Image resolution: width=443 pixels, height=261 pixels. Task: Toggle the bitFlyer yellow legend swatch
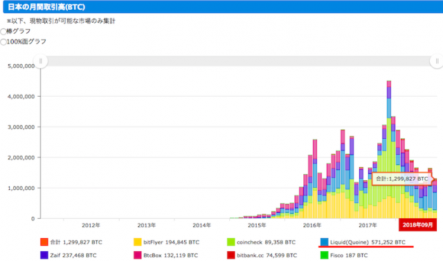[138, 242]
